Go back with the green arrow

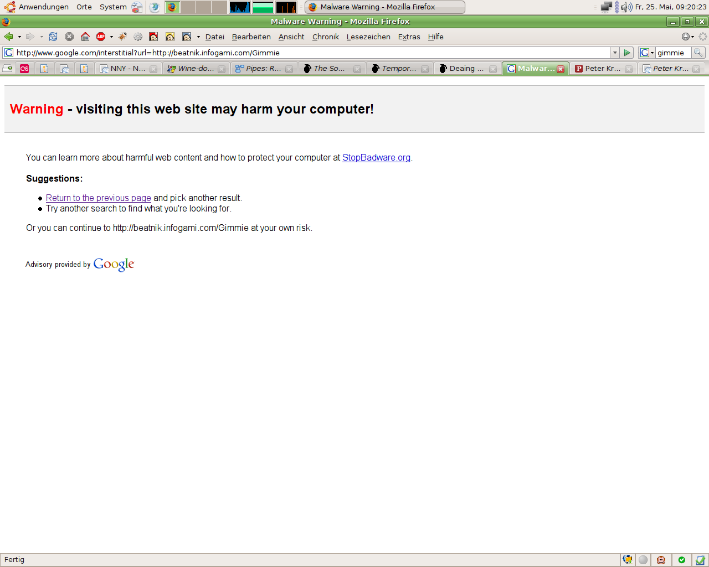click(8, 37)
